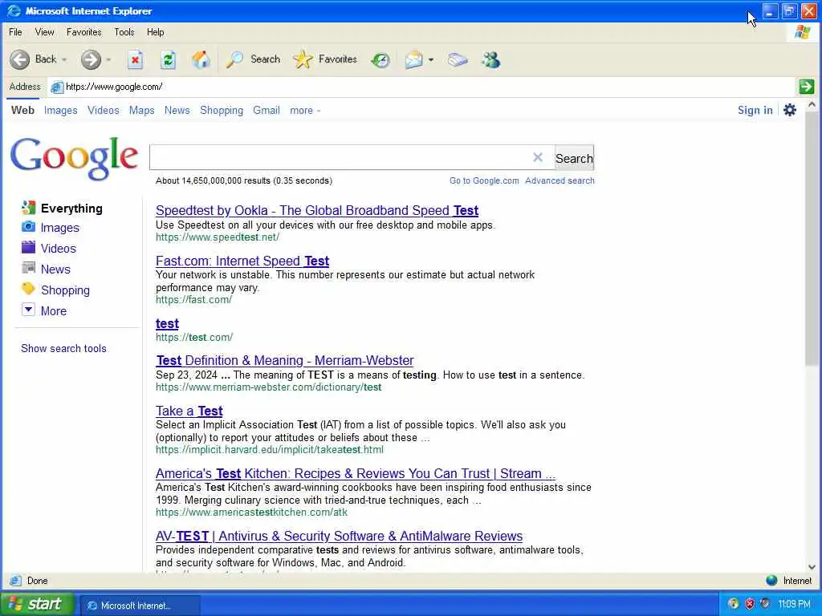Switch to Maps in Google top bar
Image resolution: width=822 pixels, height=616 pixels.
[x=141, y=111]
